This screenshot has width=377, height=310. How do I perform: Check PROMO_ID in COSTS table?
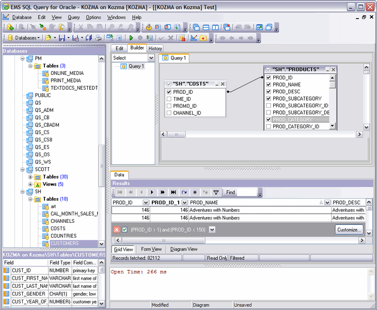pyautogui.click(x=169, y=106)
